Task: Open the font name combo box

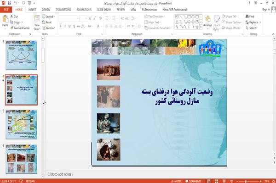Action: point(69,18)
